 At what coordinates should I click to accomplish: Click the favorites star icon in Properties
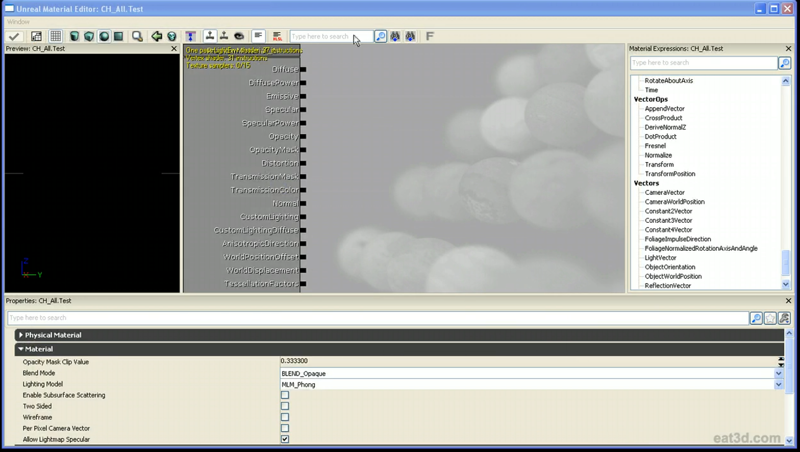pyautogui.click(x=770, y=318)
